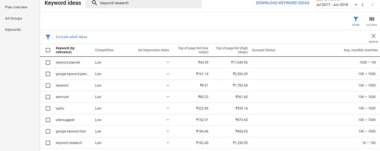
Task: Click the ₹8.91 bid value
Action: tap(204, 86)
